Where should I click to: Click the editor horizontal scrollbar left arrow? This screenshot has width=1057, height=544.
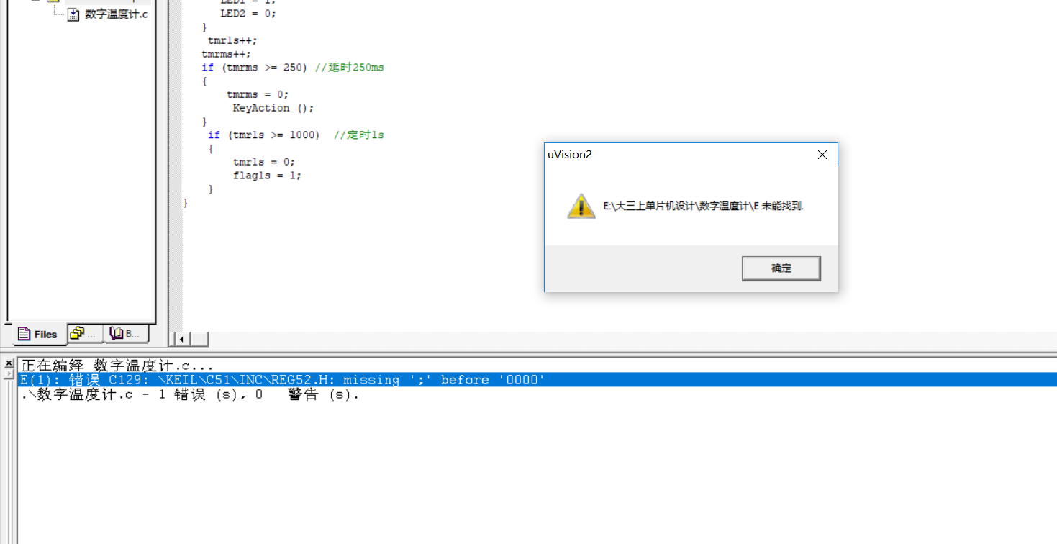coord(183,339)
